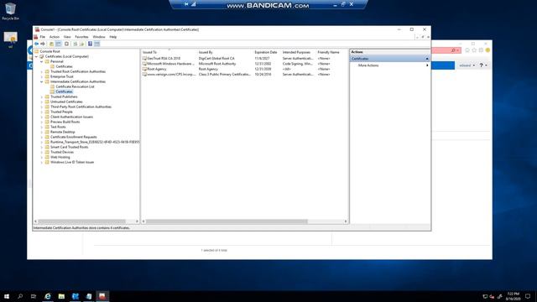The image size is (537, 302).
Task: Select the Trusted People folder
Action: coord(61,112)
